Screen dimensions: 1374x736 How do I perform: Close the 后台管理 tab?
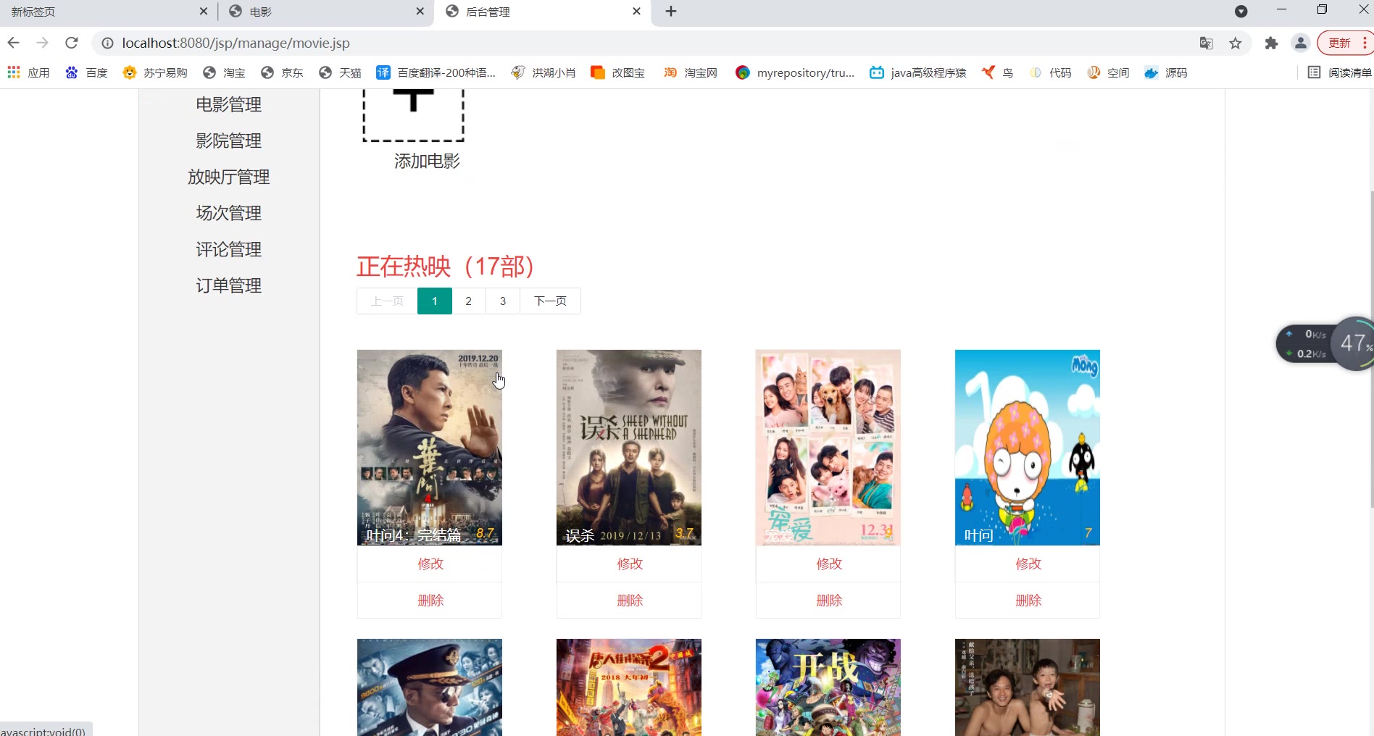pyautogui.click(x=636, y=12)
